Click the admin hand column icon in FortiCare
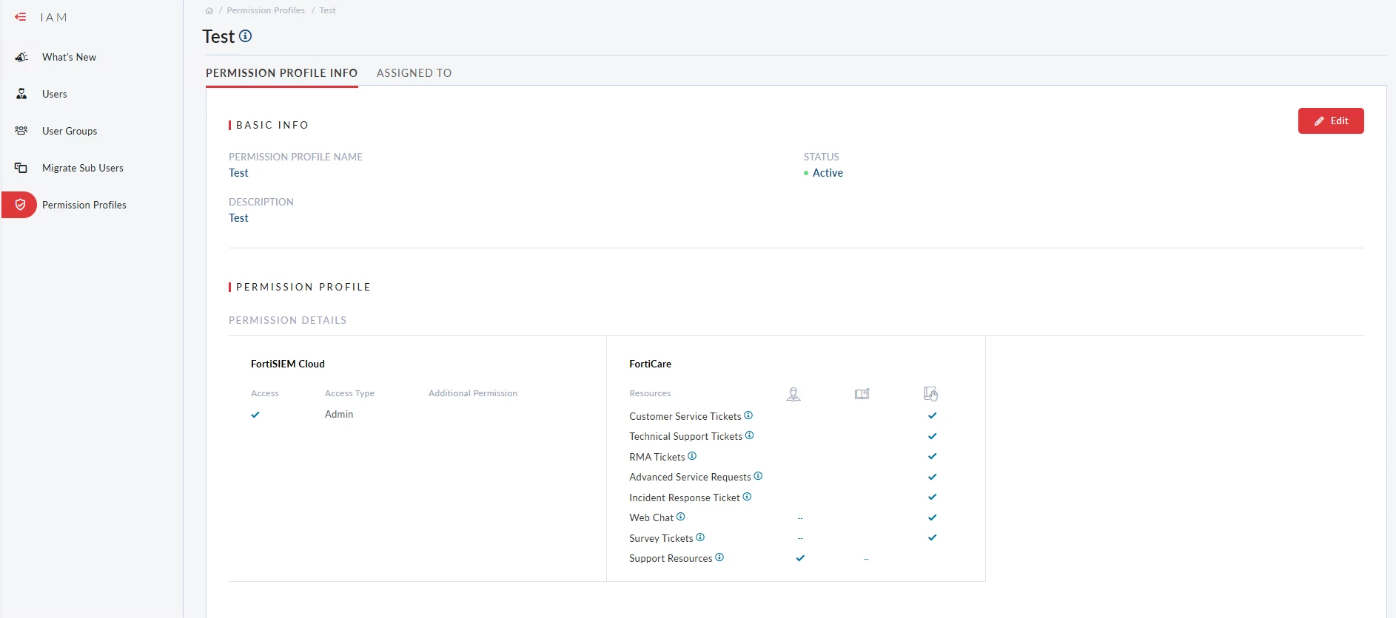 [x=931, y=394]
